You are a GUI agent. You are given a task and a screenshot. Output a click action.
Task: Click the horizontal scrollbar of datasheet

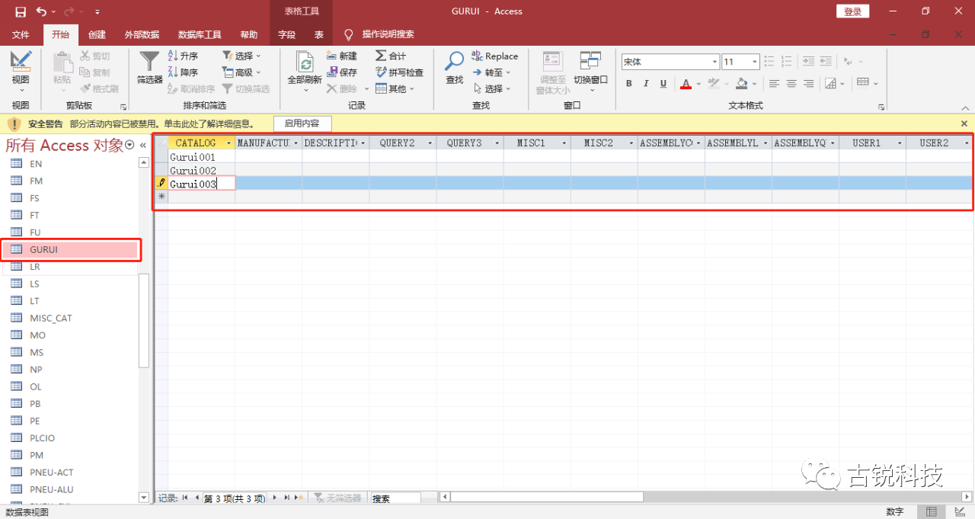click(547, 497)
